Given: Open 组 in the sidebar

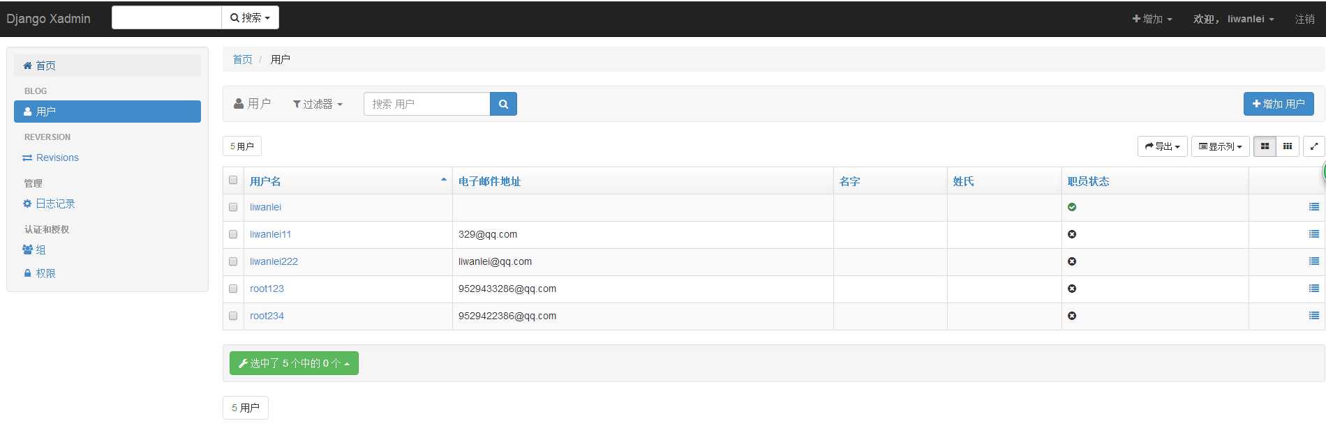Looking at the screenshot, I should (107, 250).
